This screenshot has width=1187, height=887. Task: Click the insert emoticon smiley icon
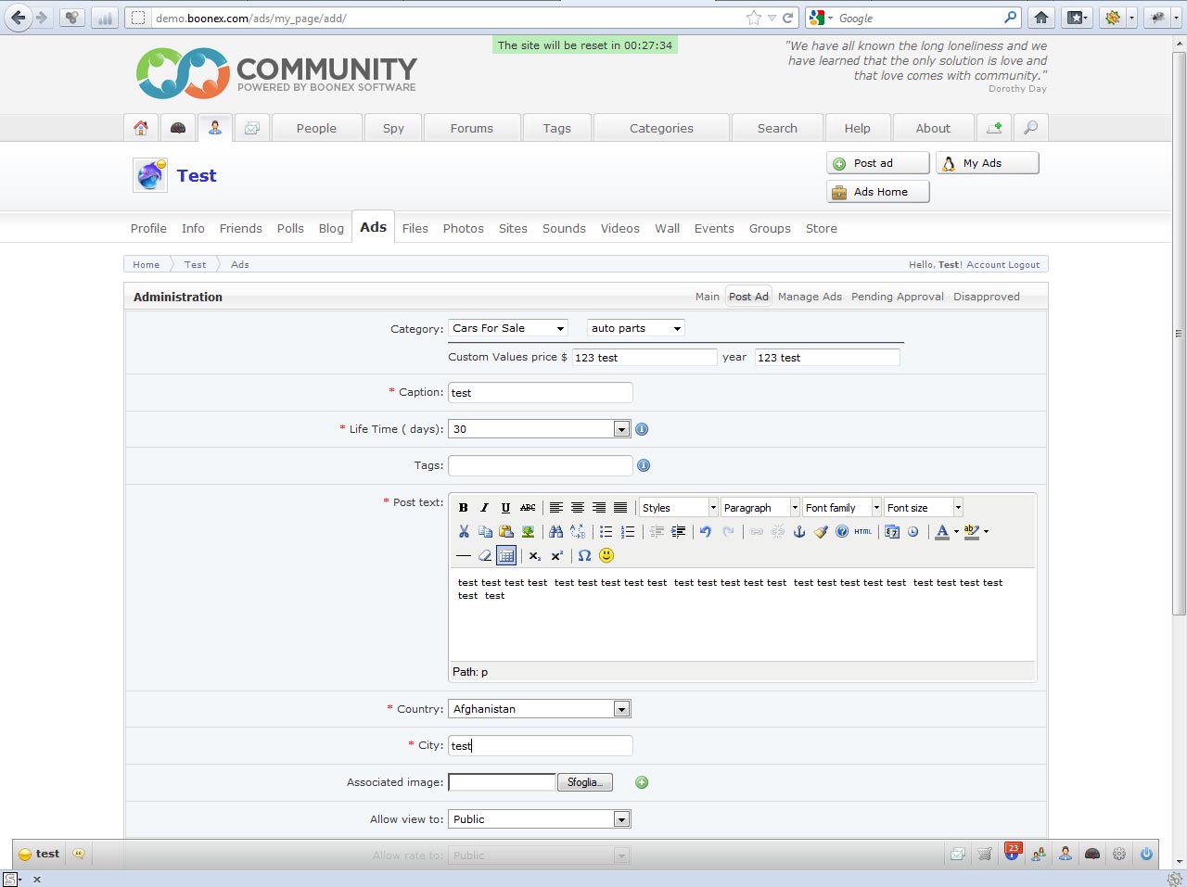[606, 555]
